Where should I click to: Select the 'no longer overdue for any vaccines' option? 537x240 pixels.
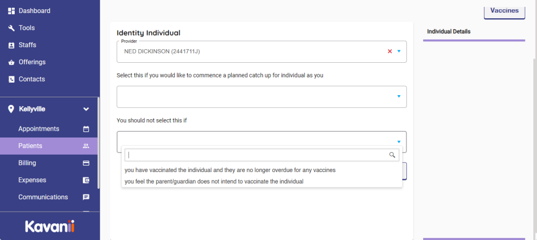[230, 170]
